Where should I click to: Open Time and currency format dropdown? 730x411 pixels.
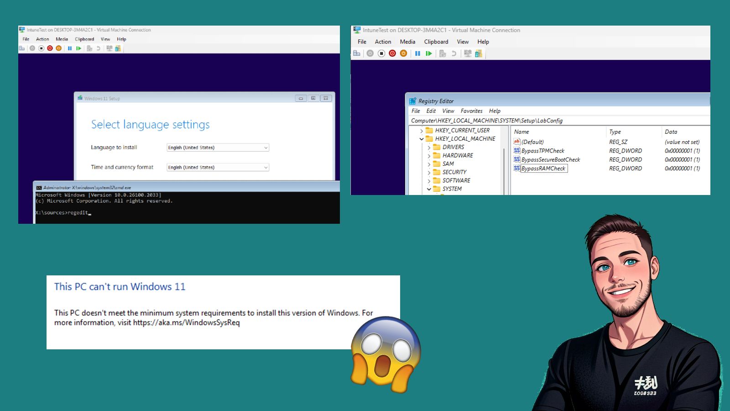point(218,167)
